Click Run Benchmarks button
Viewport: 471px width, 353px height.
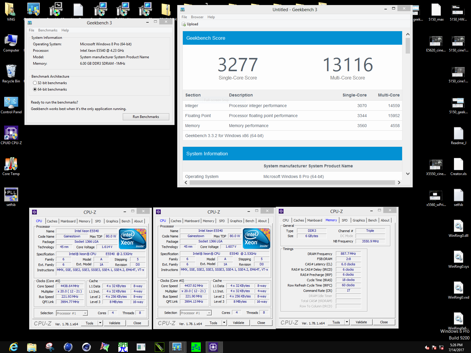tap(146, 117)
